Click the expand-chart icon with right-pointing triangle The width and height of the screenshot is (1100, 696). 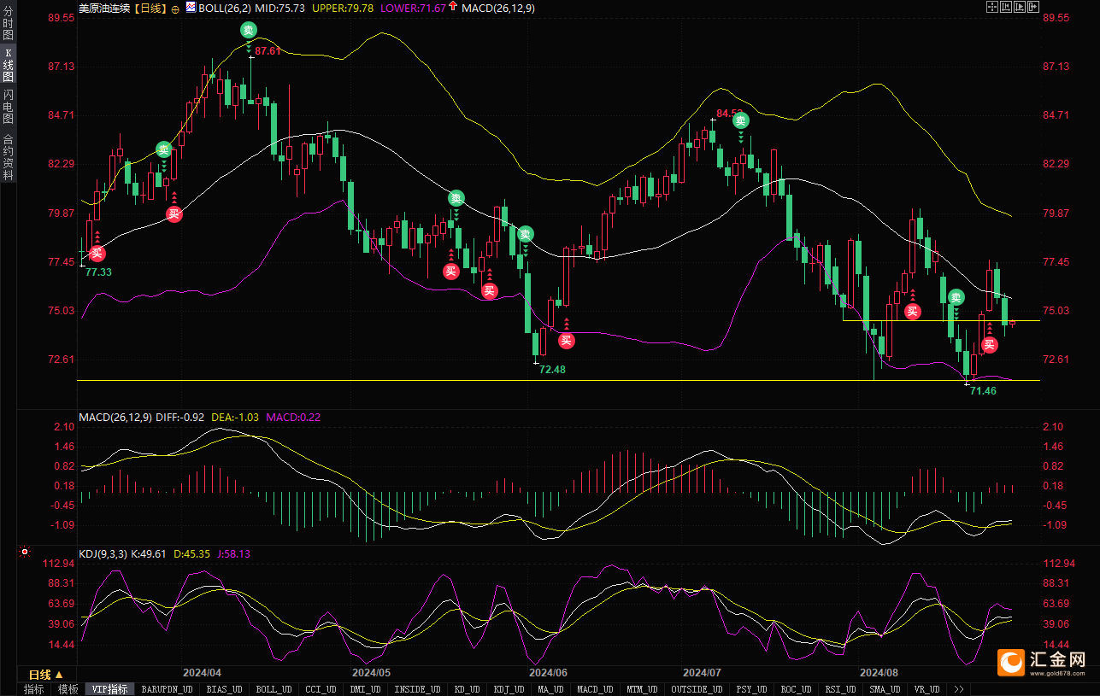[1020, 7]
